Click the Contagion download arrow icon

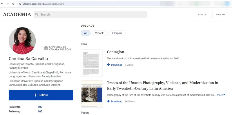[x=108, y=65]
